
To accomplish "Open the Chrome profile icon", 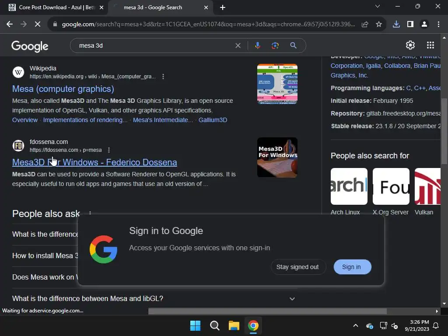I will tap(424, 24).
